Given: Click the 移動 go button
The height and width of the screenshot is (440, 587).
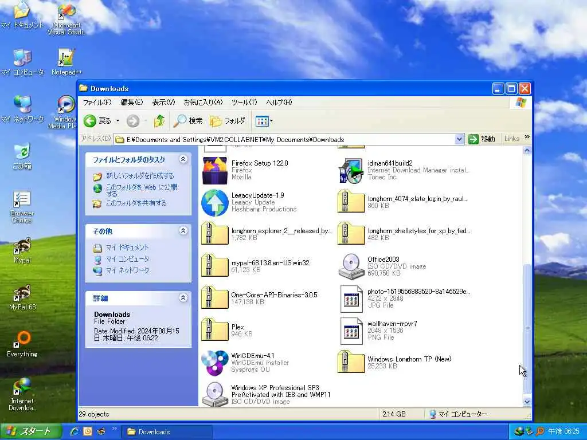Looking at the screenshot, I should pos(482,139).
